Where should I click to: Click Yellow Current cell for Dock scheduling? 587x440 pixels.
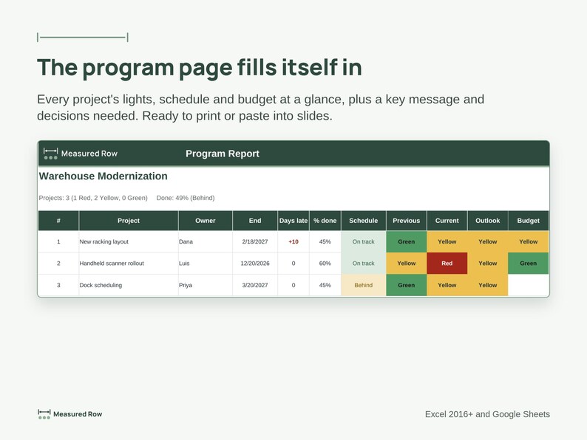coord(447,285)
